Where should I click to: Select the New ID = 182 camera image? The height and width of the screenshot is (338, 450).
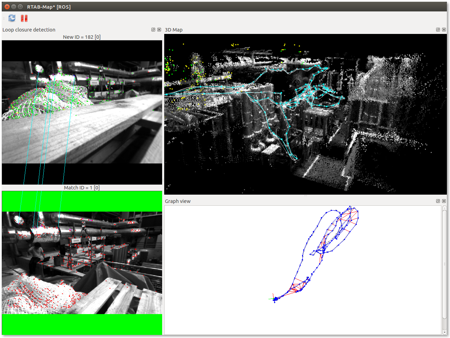82,112
